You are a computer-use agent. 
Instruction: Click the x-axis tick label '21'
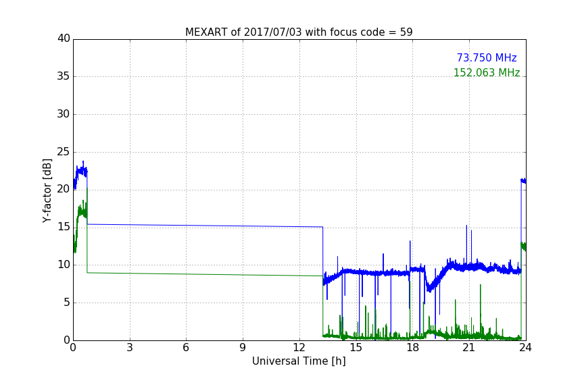pos(469,348)
